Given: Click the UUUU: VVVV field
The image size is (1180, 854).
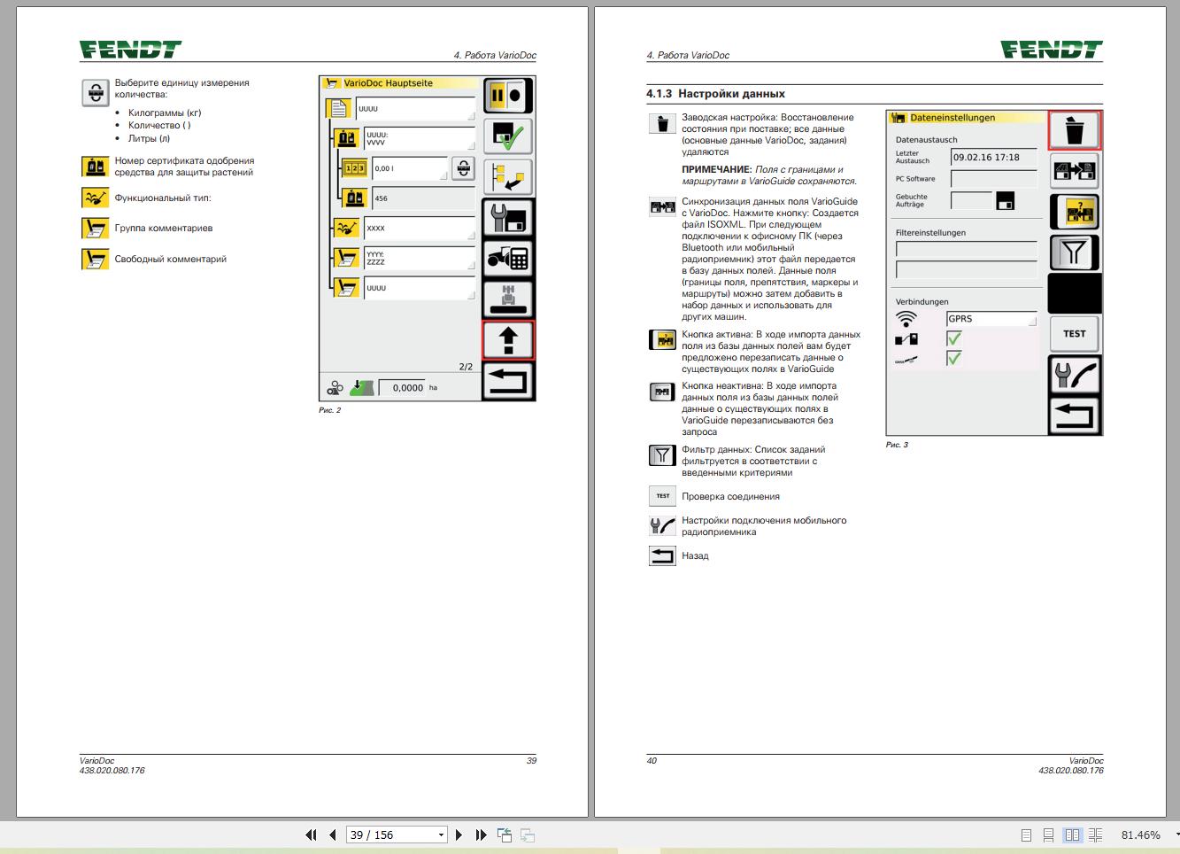Looking at the screenshot, I should point(420,138).
